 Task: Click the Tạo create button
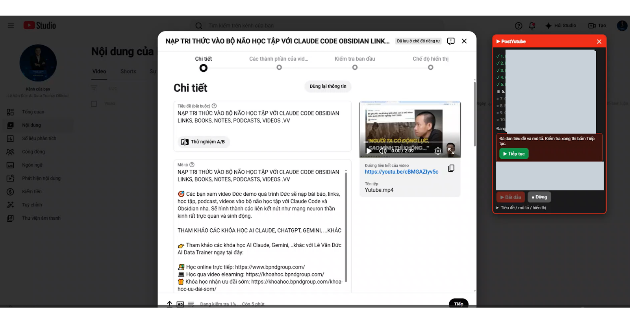[x=597, y=26]
